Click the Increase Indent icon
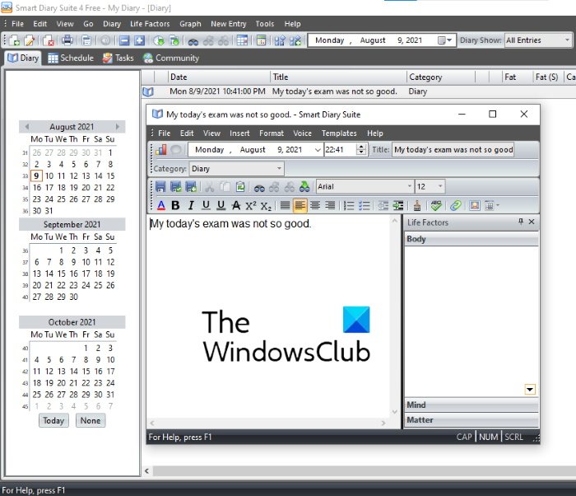Viewport: 576px width, 496px height. (x=398, y=205)
